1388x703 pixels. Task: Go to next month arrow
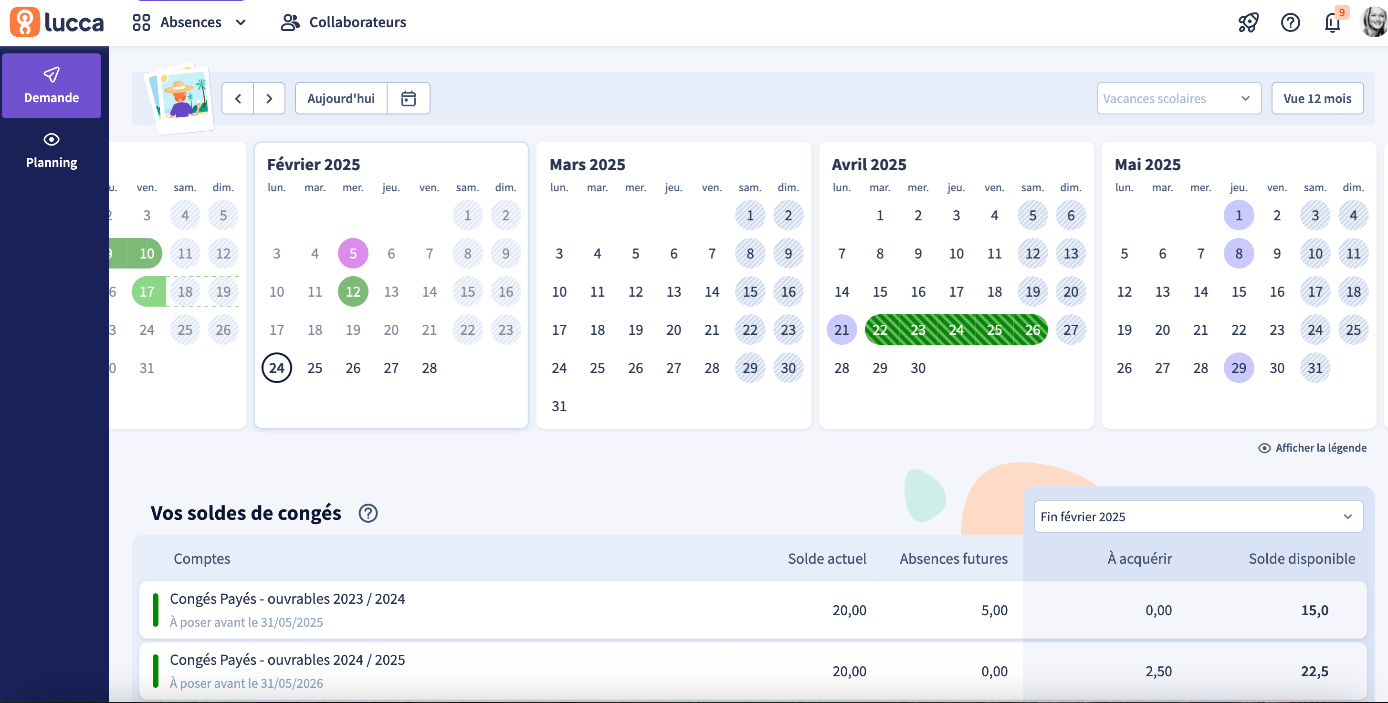pyautogui.click(x=269, y=99)
